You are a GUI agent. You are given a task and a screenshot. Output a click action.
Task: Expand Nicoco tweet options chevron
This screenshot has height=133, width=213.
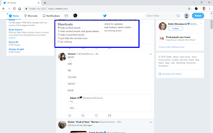150,54
